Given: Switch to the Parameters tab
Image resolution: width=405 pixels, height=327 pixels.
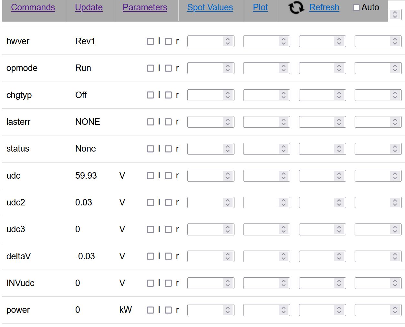Looking at the screenshot, I should [145, 7].
